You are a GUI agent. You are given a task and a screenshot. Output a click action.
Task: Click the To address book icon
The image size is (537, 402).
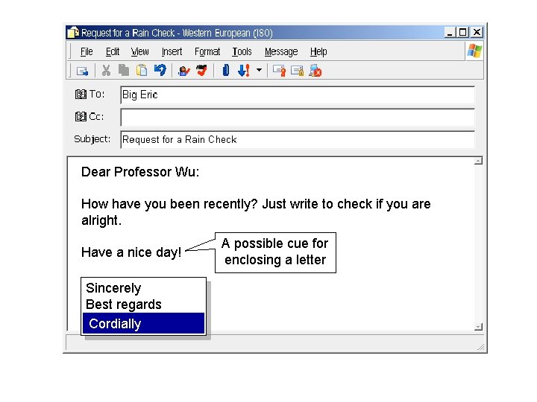[81, 95]
